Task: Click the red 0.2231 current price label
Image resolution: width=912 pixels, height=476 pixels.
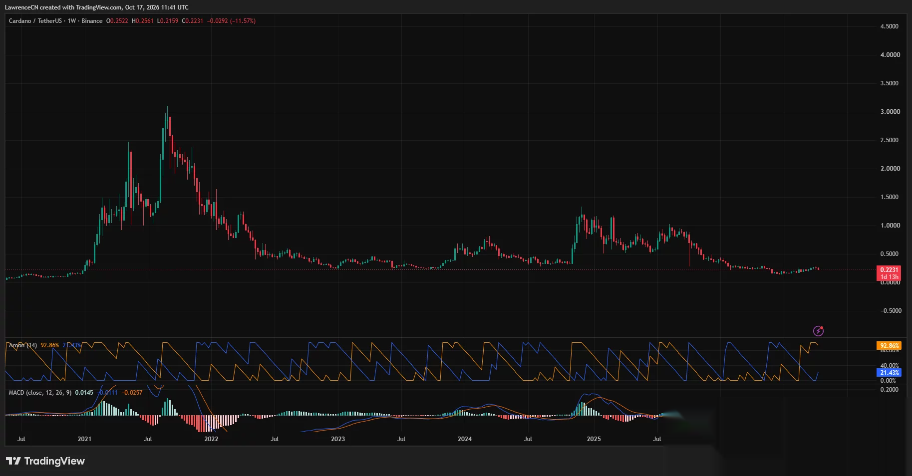Action: (889, 270)
